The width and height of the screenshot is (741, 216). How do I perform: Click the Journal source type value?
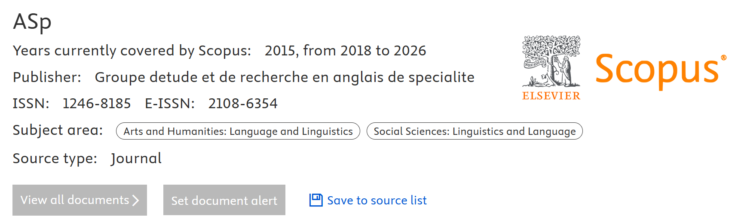point(136,158)
